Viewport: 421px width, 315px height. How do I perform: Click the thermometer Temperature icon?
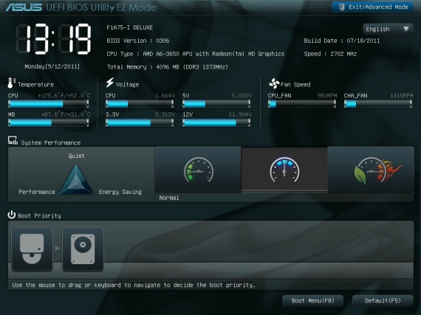(11, 83)
